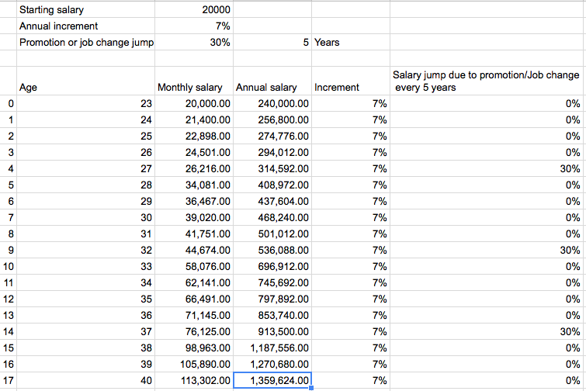Click monthly salary 113,302.00

click(194, 380)
